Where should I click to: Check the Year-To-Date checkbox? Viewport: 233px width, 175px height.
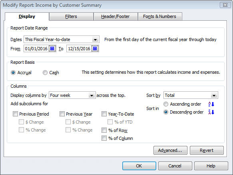pos(104,114)
